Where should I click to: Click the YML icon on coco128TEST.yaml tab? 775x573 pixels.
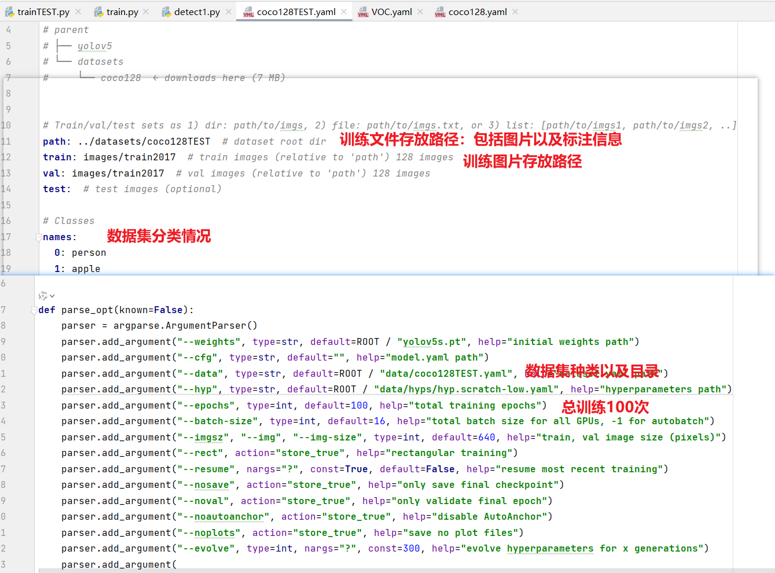[249, 12]
